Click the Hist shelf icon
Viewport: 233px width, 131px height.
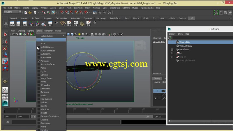(69, 24)
